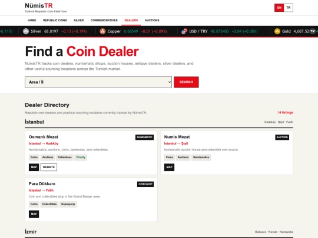318x238 pixels.
Task: Click the Priority tag on Osmanlı Mezat
Action: (81, 157)
